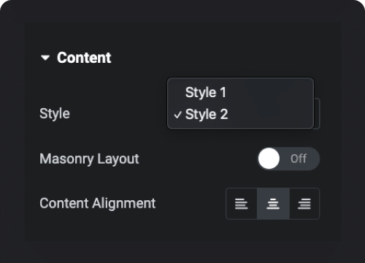
Task: Set Content Alignment to left-justified
Action: click(x=242, y=204)
